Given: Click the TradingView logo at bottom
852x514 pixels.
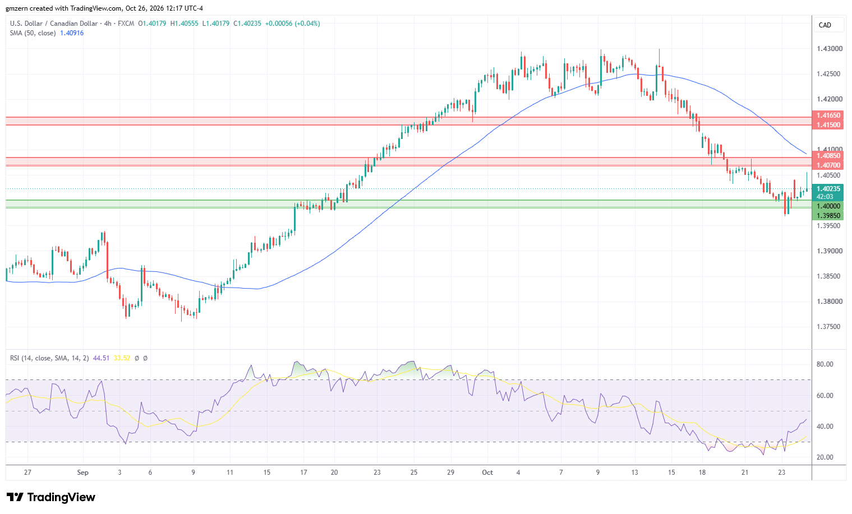Looking at the screenshot, I should pyautogui.click(x=51, y=497).
